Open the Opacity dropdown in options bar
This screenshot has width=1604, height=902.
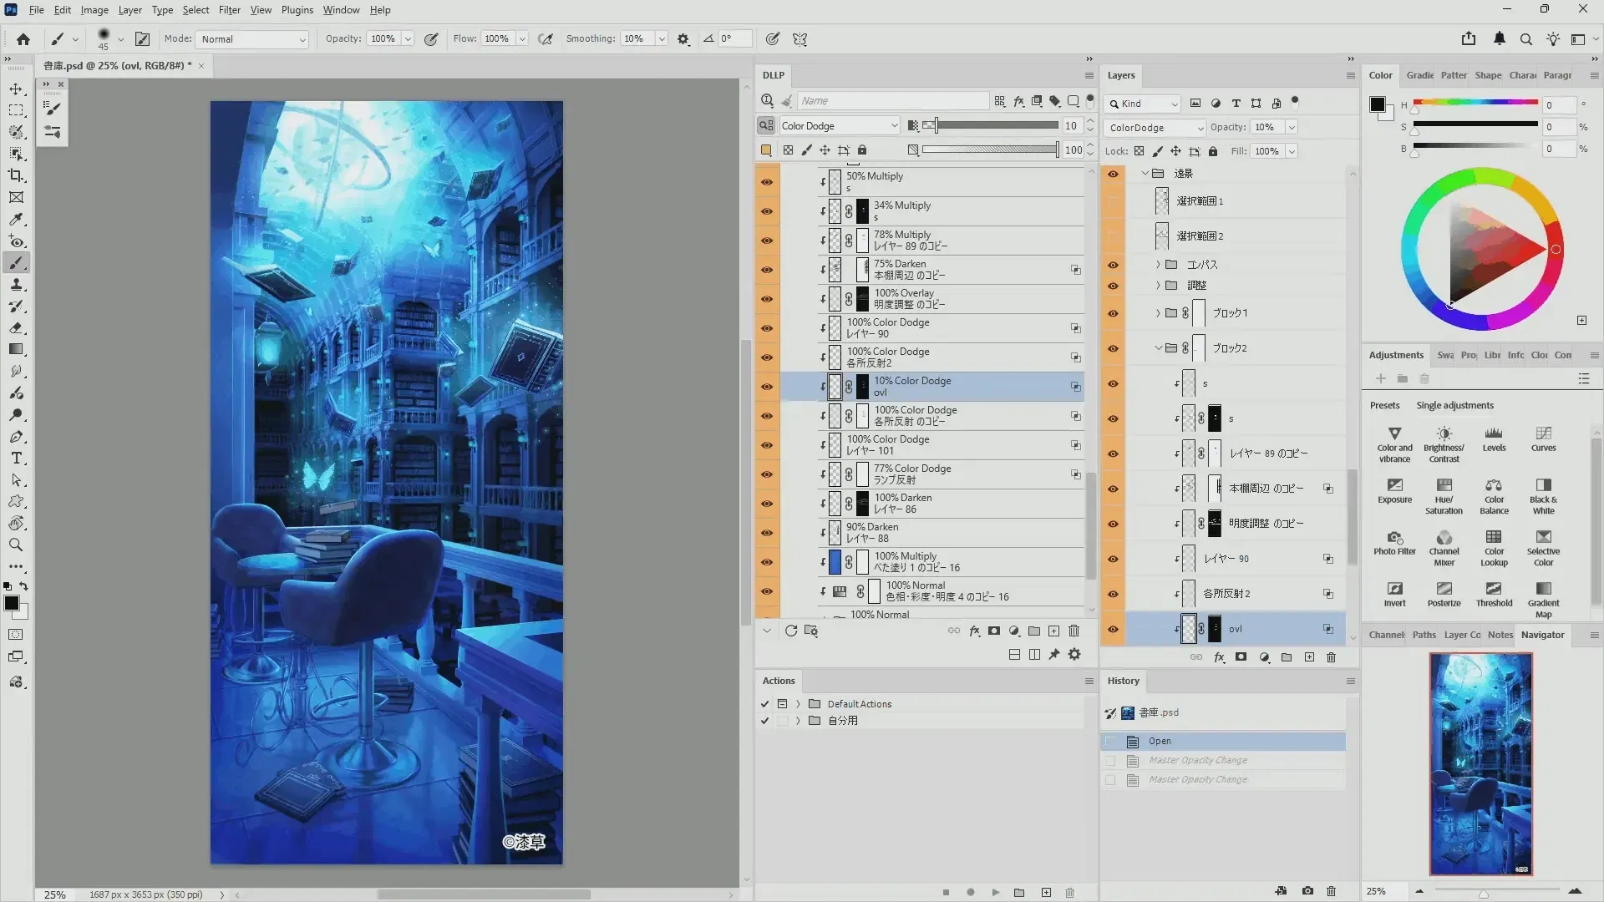coord(408,39)
